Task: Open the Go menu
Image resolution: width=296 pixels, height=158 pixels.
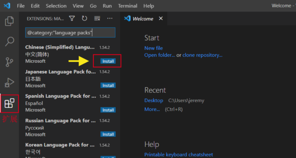Action: pos(93,6)
